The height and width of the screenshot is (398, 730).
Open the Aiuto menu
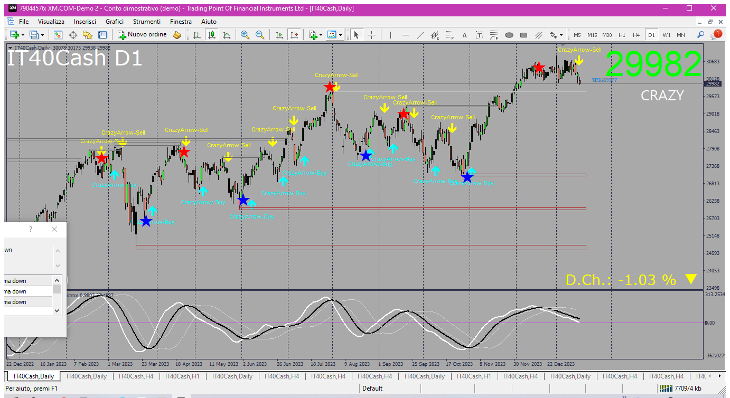point(209,22)
